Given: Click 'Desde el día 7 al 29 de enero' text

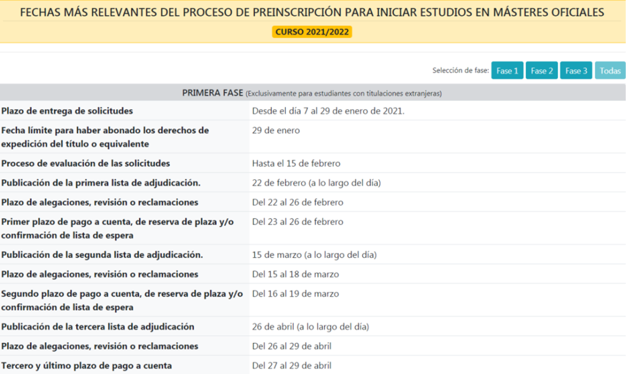Looking at the screenshot, I should point(328,111).
